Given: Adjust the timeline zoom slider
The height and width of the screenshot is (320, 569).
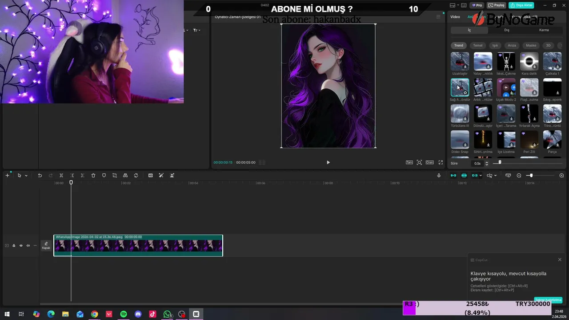Looking at the screenshot, I should tap(530, 176).
